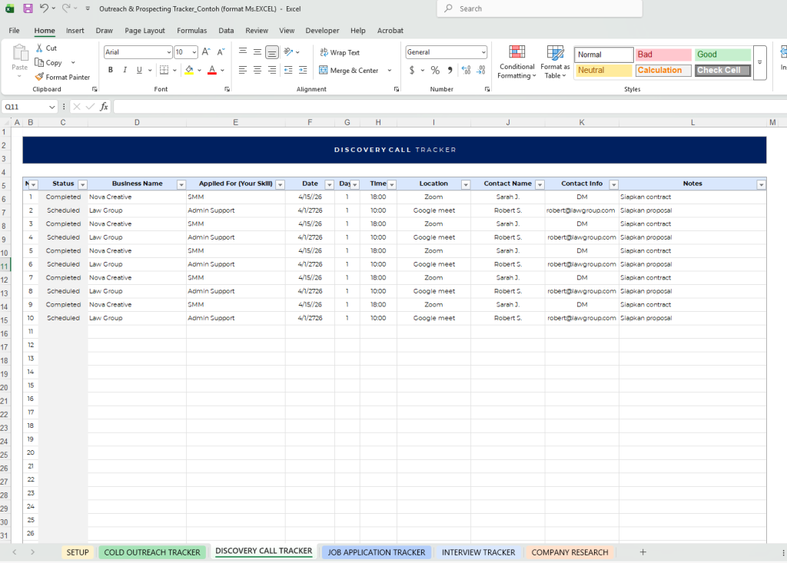Select the Good green cell style swatch
The height and width of the screenshot is (563, 787).
(722, 55)
